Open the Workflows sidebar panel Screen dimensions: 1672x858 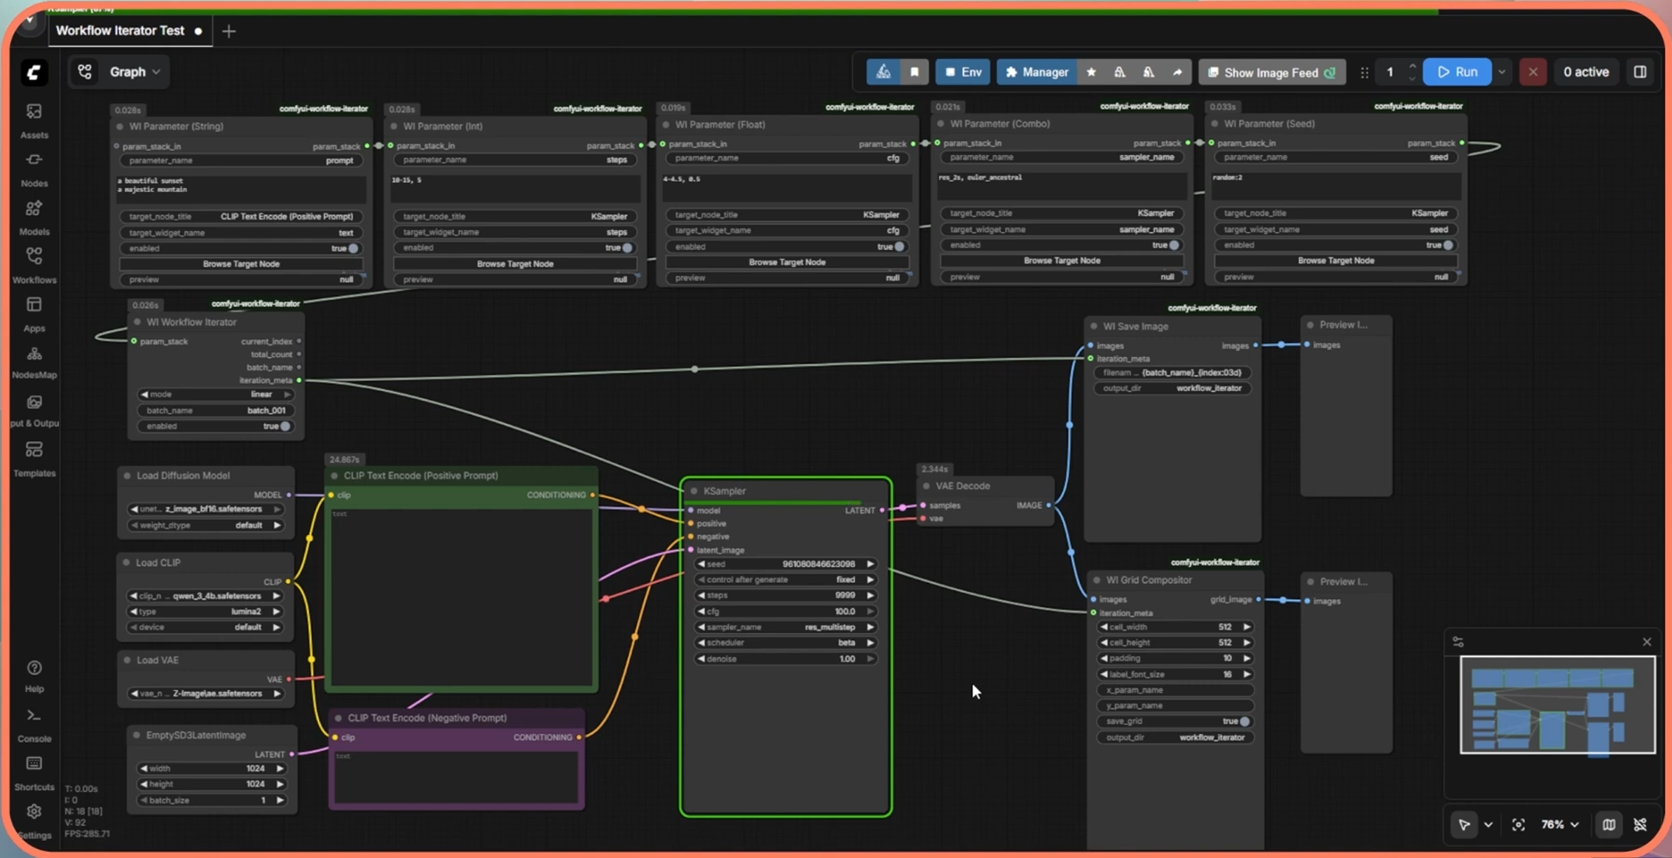pyautogui.click(x=34, y=265)
